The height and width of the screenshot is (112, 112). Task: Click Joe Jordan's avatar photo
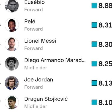point(12,83)
